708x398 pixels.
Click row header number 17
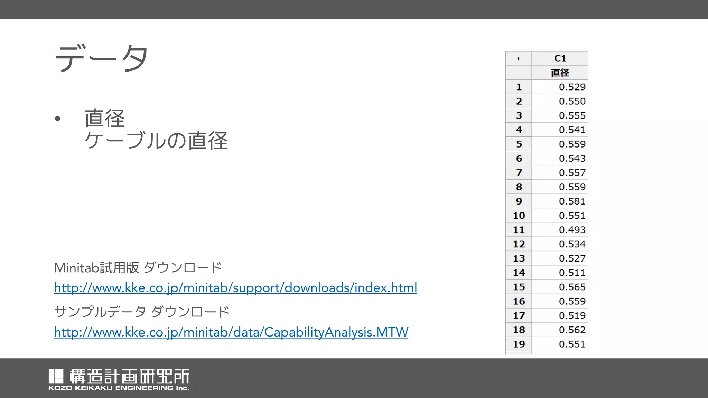click(519, 315)
